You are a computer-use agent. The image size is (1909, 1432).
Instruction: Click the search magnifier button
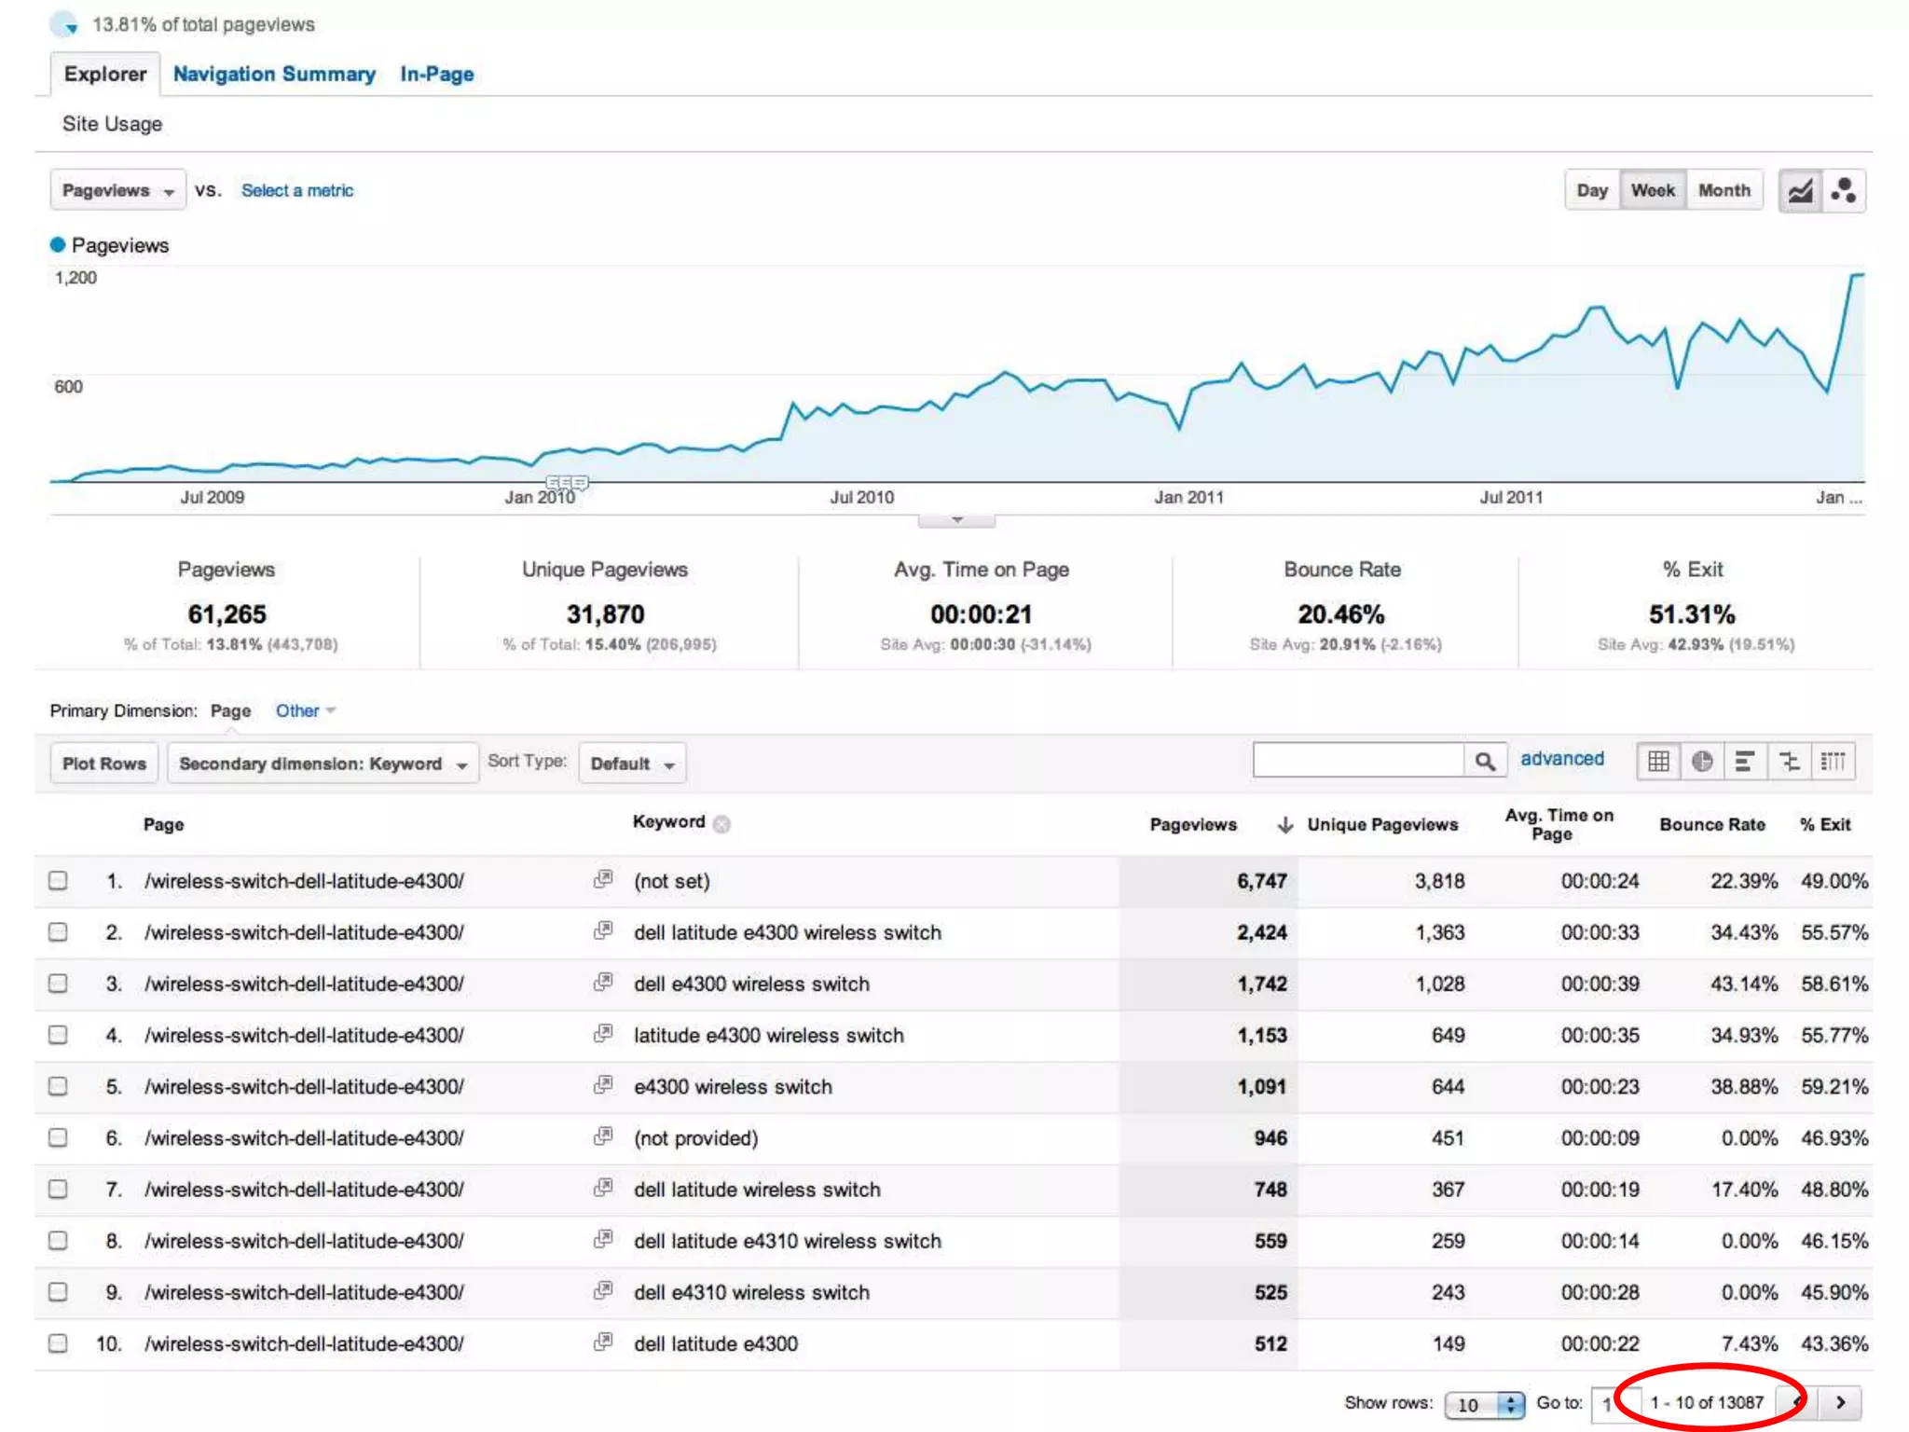[1485, 762]
